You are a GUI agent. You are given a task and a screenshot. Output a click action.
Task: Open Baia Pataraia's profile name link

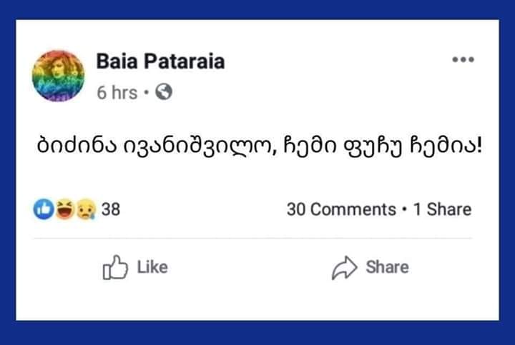click(160, 61)
